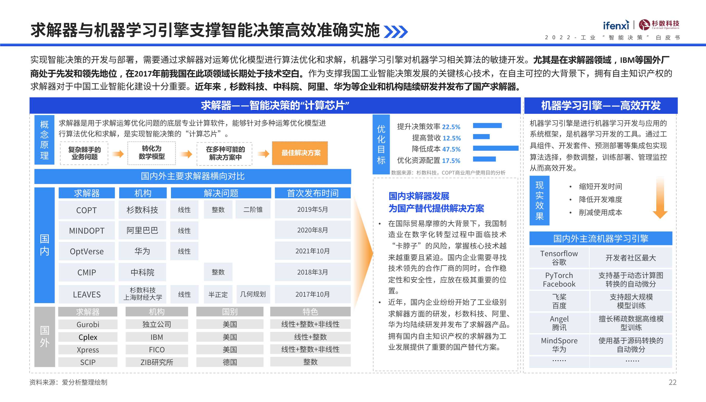
Task: Click the Cplex solver cell
Action: coord(88,337)
